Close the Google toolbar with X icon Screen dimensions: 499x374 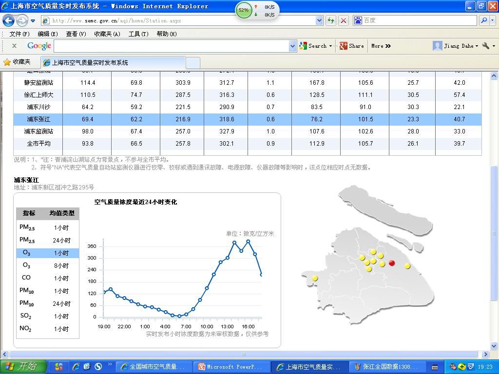tap(14, 46)
